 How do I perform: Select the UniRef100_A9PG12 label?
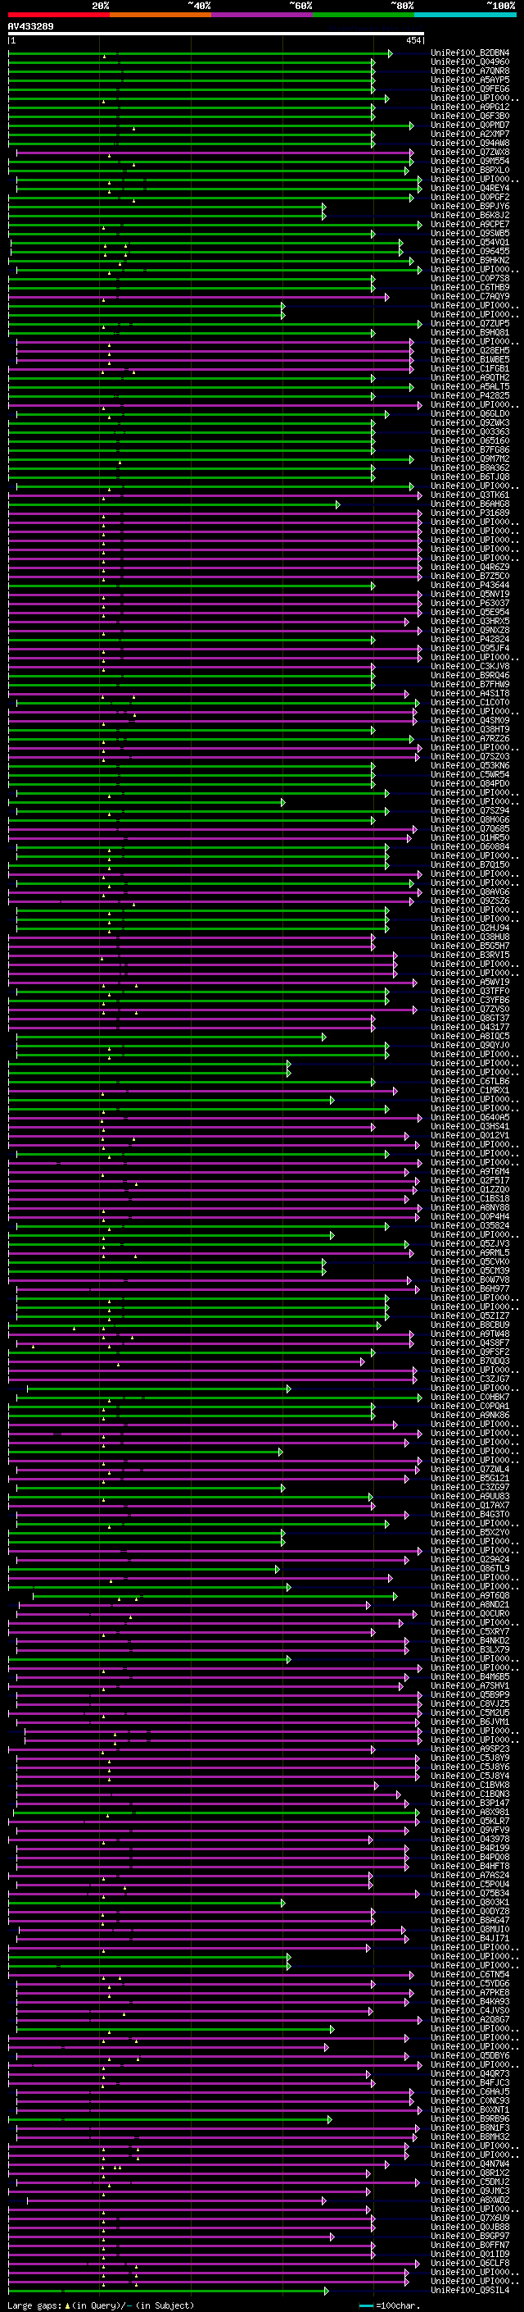[470, 107]
